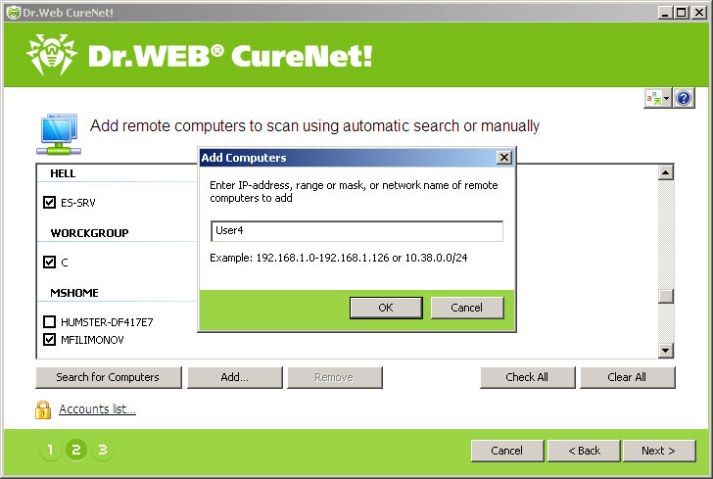This screenshot has width=713, height=479.
Task: Uncheck the C computer checkbox
Action: (49, 262)
